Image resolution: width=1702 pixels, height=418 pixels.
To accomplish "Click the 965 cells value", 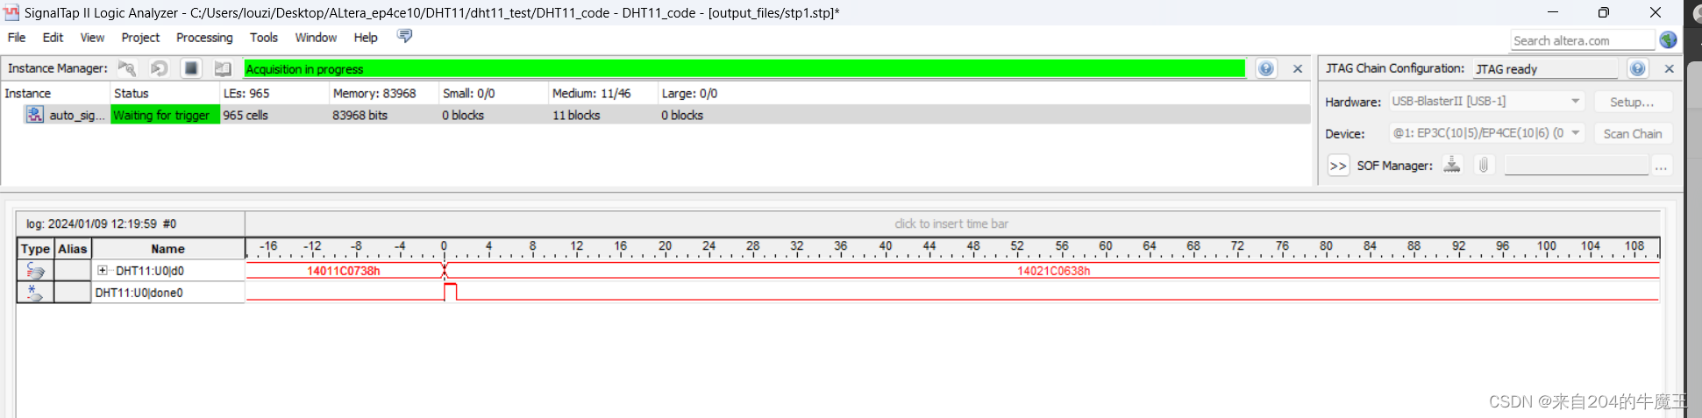I will point(246,115).
